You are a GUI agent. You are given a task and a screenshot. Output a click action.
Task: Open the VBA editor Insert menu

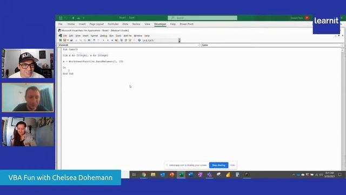85,36
